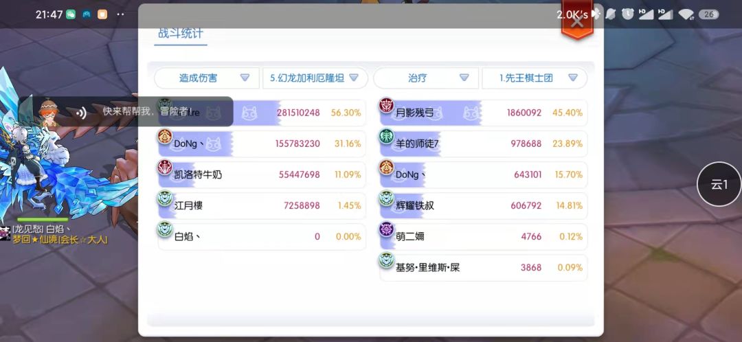Image resolution: width=742 pixels, height=342 pixels.
Task: Select healing value 978688
Action: click(526, 144)
